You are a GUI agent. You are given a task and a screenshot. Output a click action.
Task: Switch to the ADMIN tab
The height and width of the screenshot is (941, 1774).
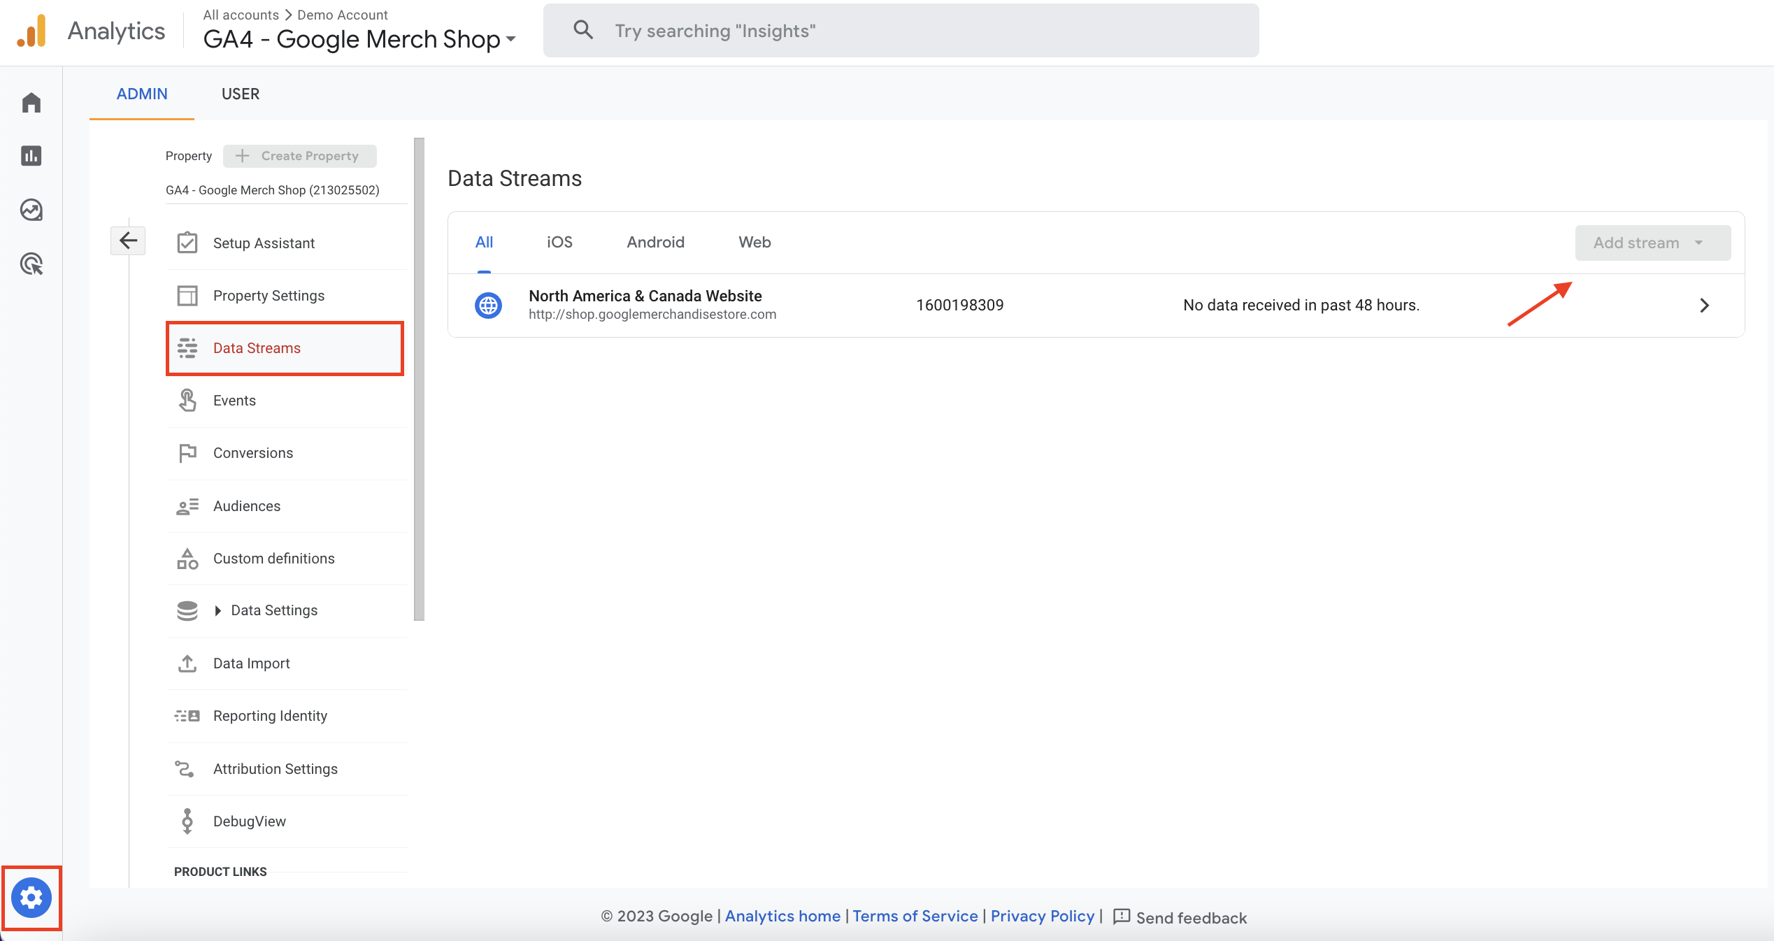[142, 94]
